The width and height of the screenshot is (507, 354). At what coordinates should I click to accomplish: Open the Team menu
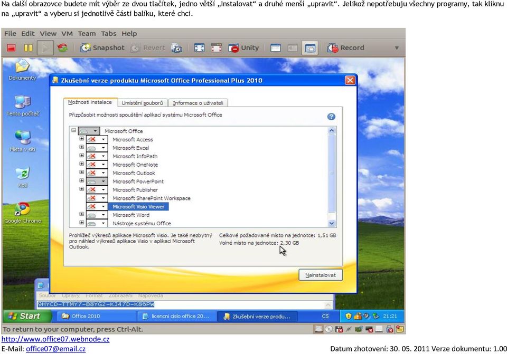87,34
